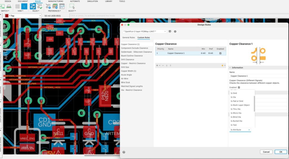This screenshot has width=289, height=159.
Task: Open the Is Attribute combo box
Action: click(x=240, y=130)
